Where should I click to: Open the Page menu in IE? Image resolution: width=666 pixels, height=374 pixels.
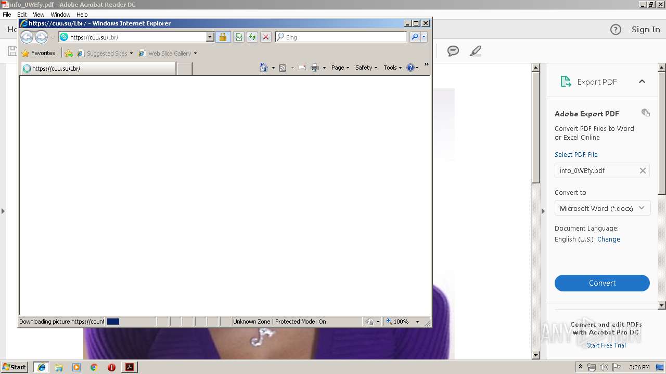[x=340, y=68]
